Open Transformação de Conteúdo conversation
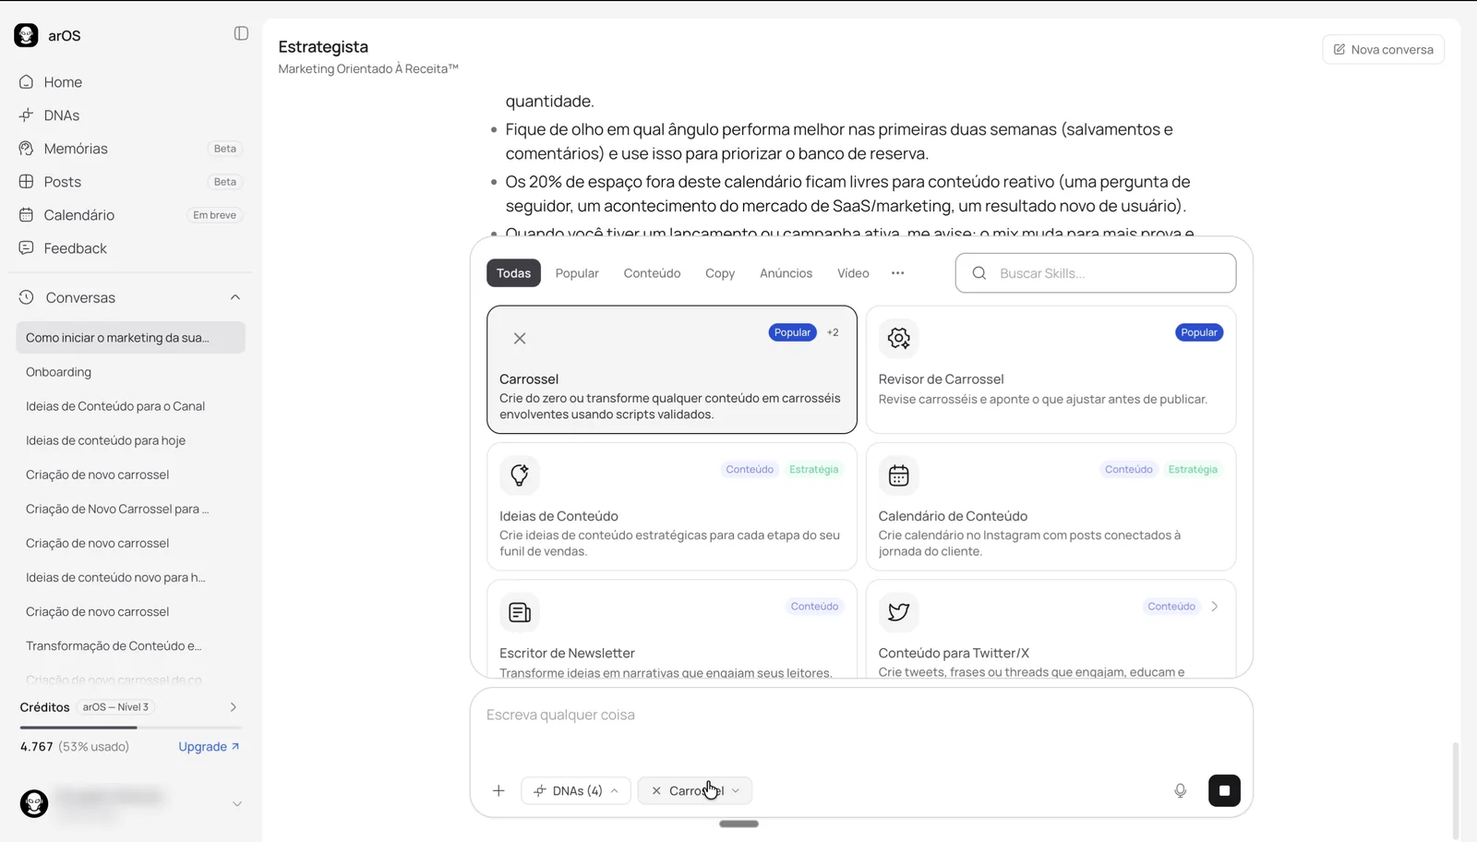 coord(130,646)
